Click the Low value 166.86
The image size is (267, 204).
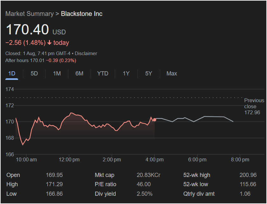pyautogui.click(x=54, y=194)
